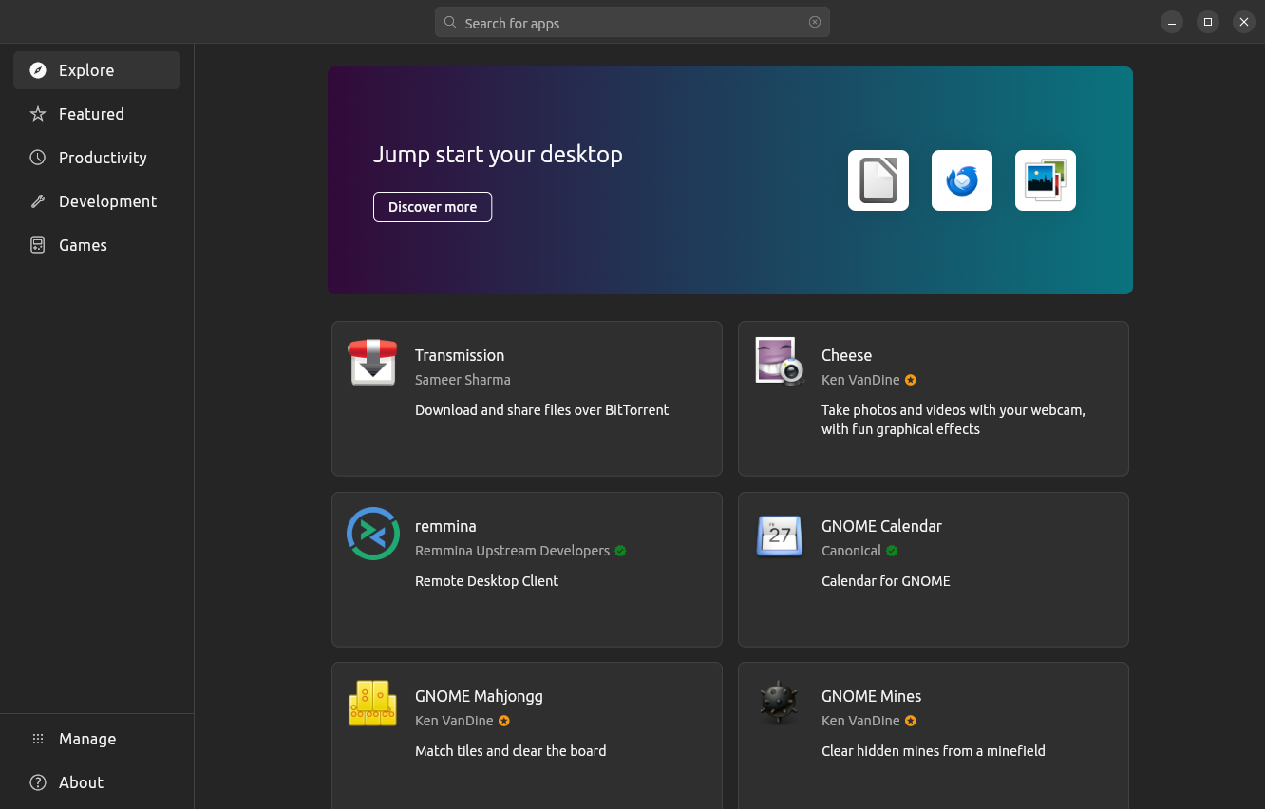Click the Discover more button
The height and width of the screenshot is (809, 1265).
click(x=432, y=206)
